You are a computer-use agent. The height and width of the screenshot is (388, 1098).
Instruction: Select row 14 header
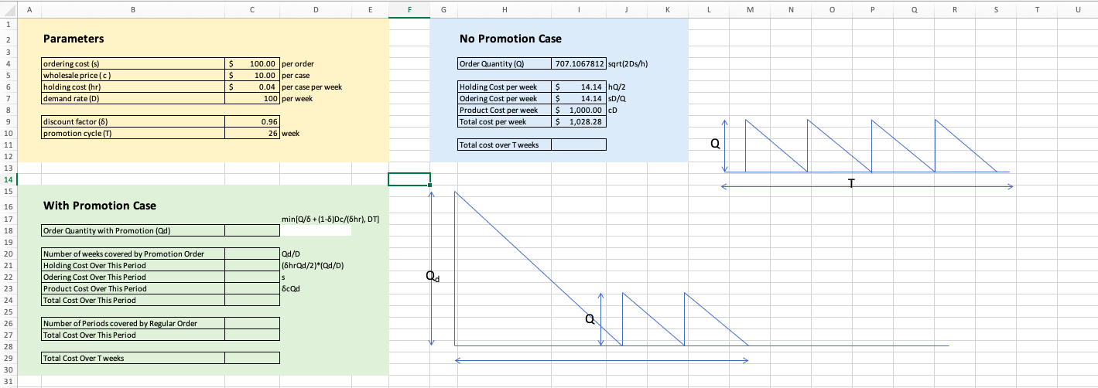pyautogui.click(x=9, y=179)
